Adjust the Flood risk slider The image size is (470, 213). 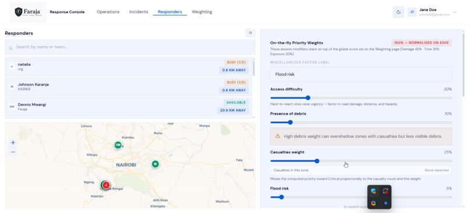360,197
